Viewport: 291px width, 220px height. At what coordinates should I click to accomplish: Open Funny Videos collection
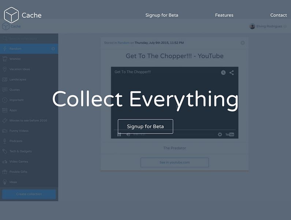click(x=29, y=131)
